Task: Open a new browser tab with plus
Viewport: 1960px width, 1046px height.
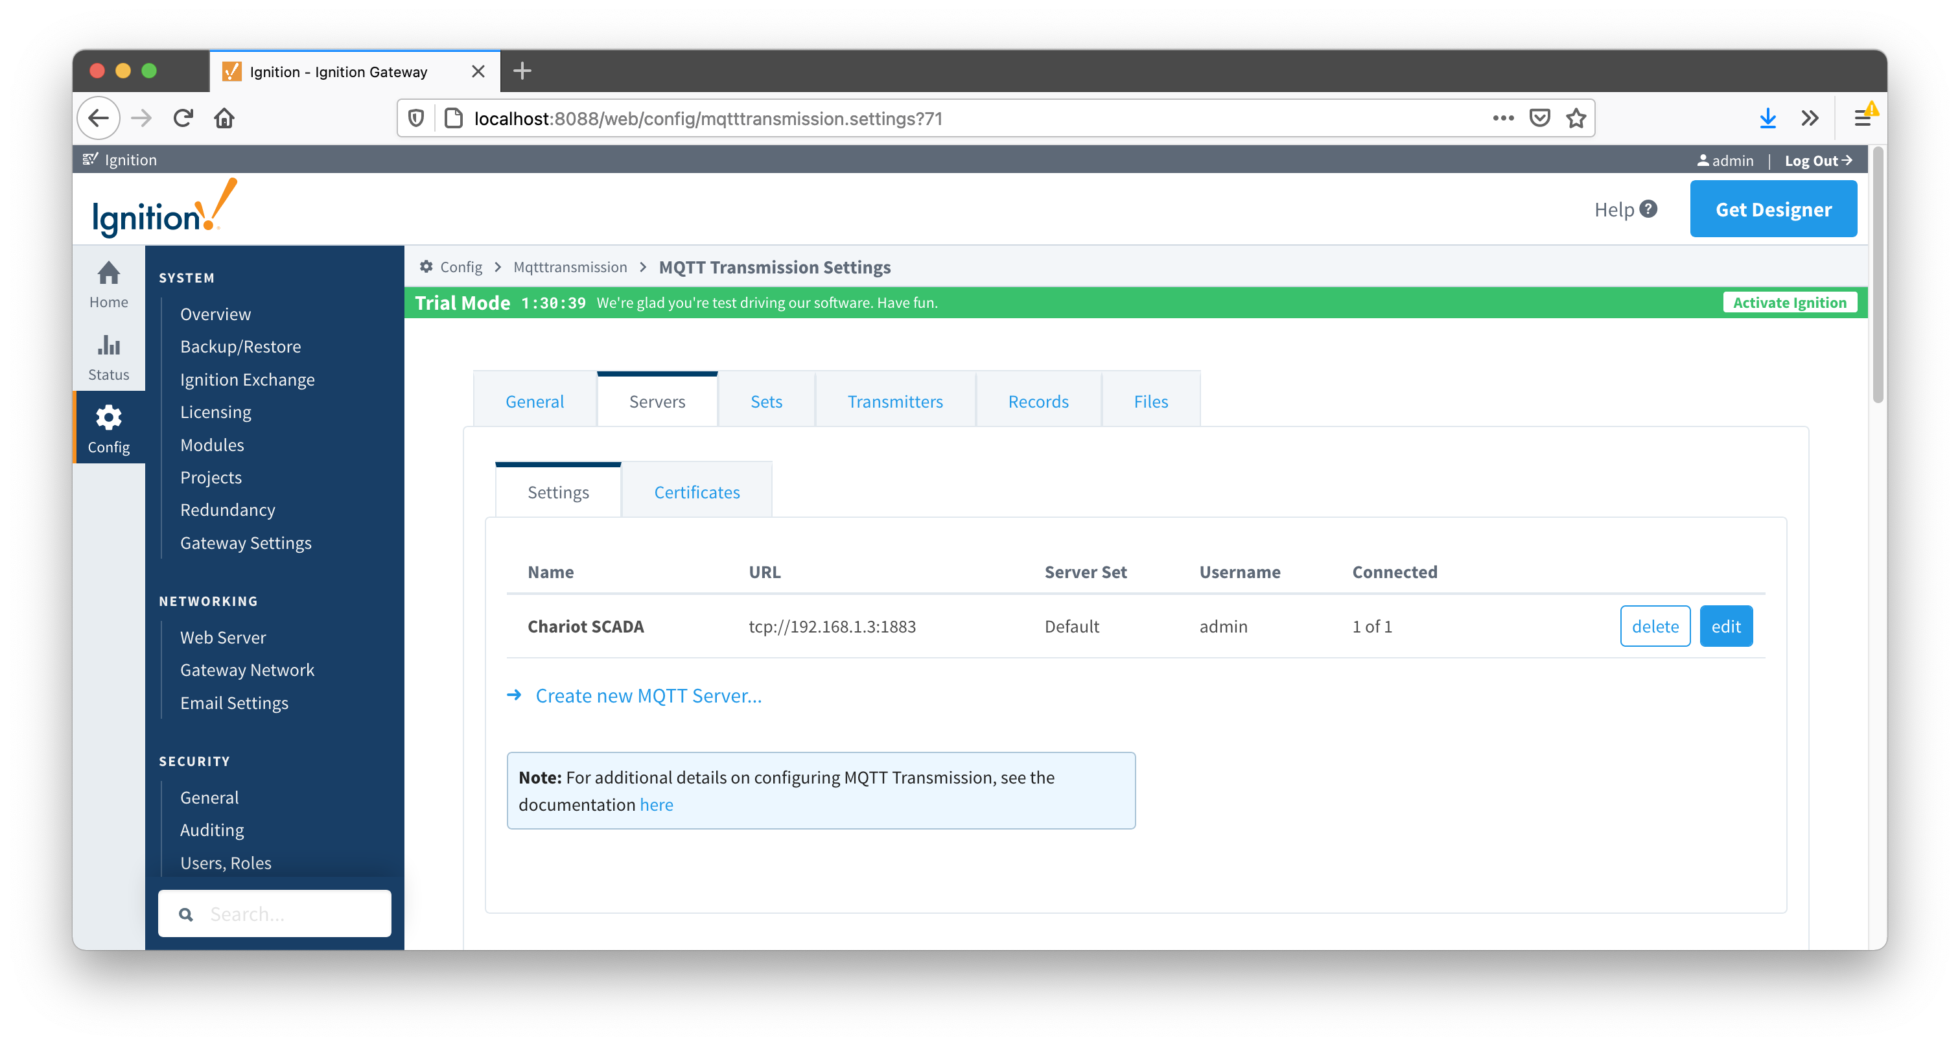Action: click(522, 71)
